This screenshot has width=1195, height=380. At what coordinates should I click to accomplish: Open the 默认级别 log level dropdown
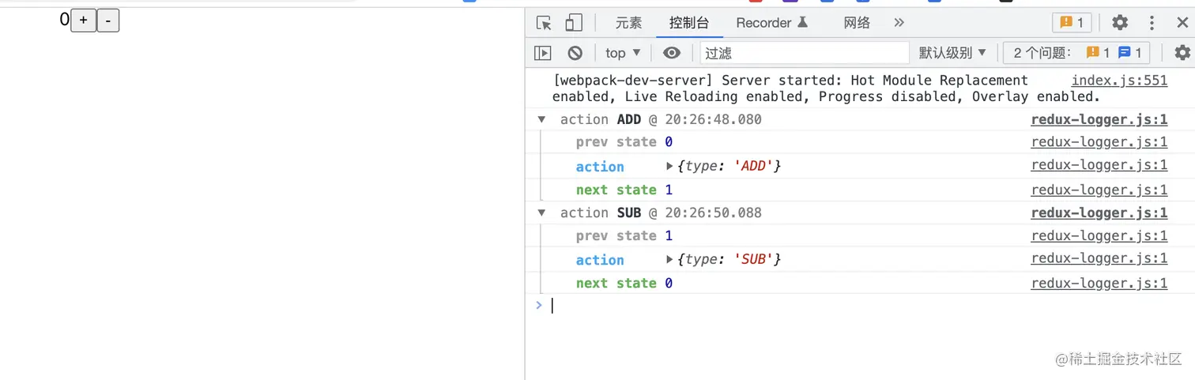pyautogui.click(x=952, y=53)
